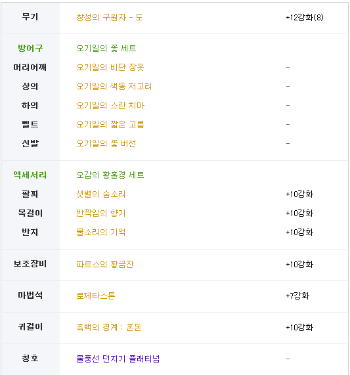Click the 무기 row label

click(x=30, y=17)
